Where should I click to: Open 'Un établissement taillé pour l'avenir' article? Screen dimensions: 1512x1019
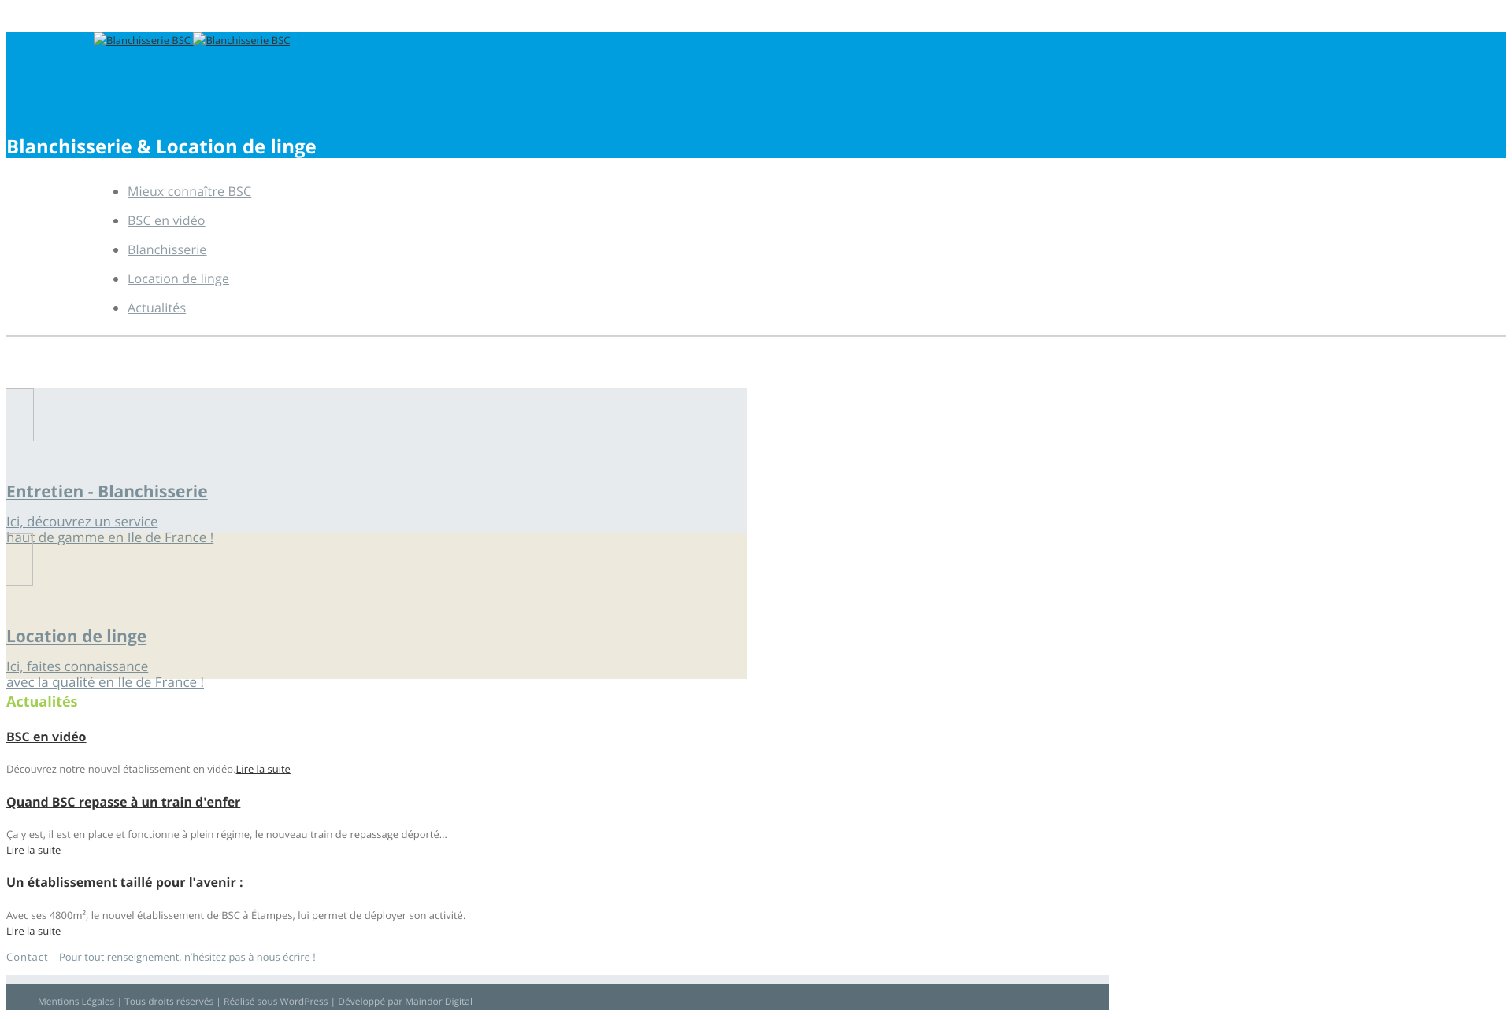pos(124,882)
